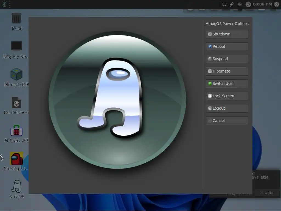281x211 pixels.
Task: Click the display tray icon
Action: 224,4
